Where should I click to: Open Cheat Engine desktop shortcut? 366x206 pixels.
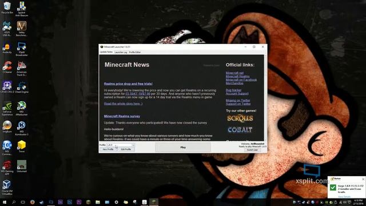point(22,87)
